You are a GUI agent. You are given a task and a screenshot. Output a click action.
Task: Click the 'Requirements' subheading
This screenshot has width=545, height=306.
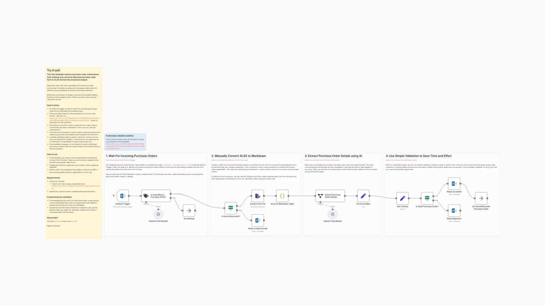click(x=53, y=178)
